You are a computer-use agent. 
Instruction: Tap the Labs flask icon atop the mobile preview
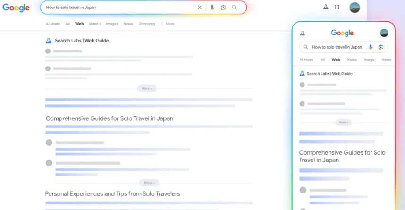click(x=302, y=33)
